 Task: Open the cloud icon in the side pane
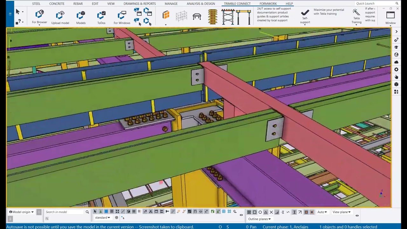(396, 62)
